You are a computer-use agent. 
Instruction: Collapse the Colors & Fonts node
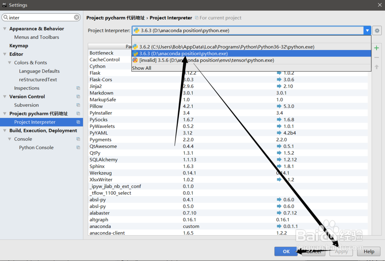[x=10, y=63]
